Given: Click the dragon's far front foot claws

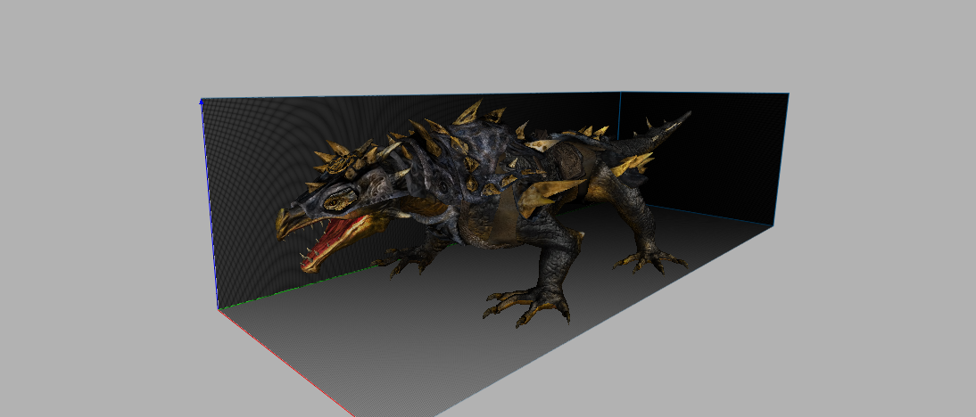Looking at the screenshot, I should 405,258.
